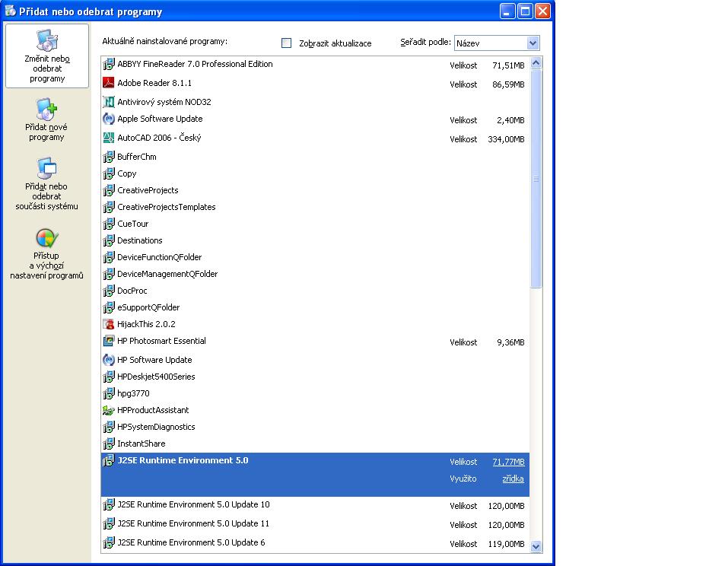Click the selected J2SE Runtime Environment 5.0 icon

[x=109, y=460]
